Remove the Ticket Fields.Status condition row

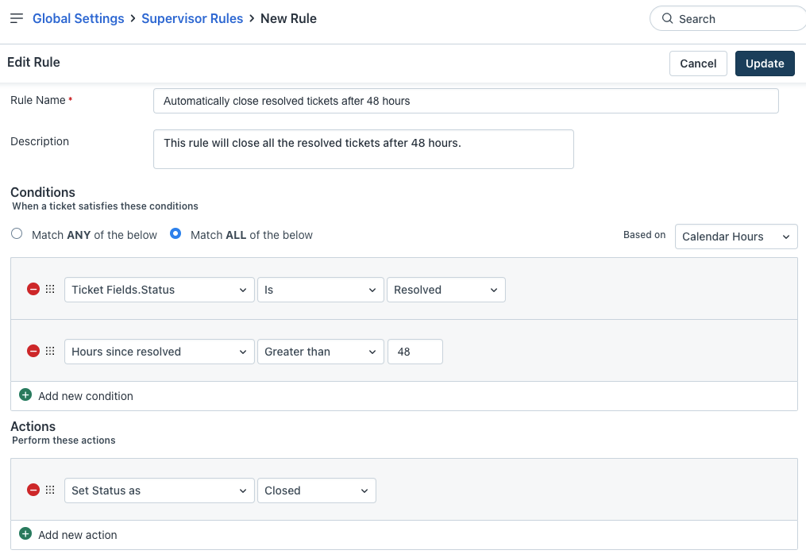(x=33, y=290)
